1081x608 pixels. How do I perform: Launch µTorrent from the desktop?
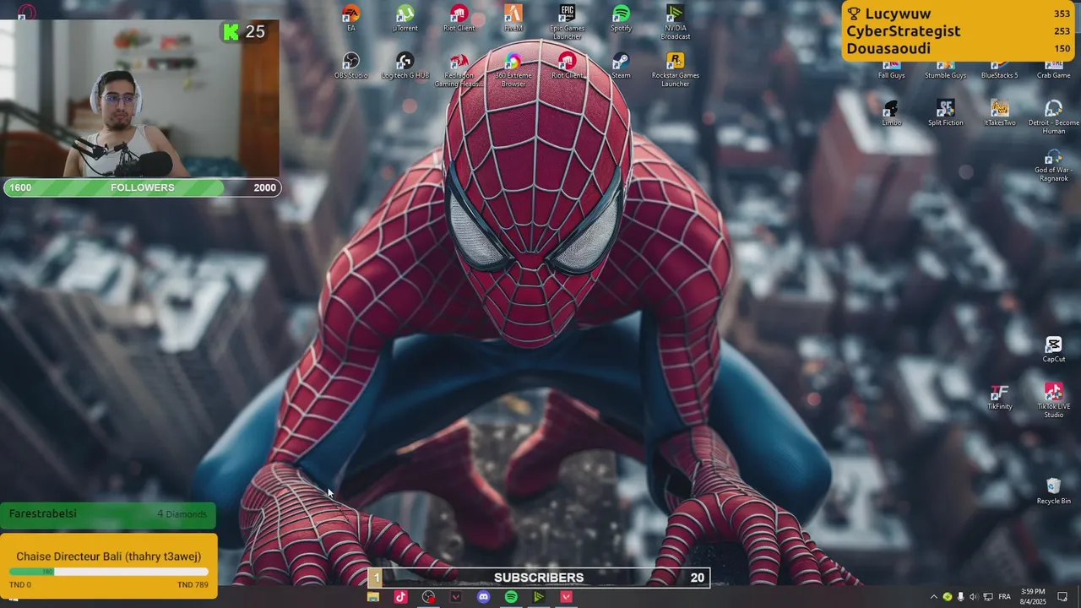pyautogui.click(x=405, y=18)
